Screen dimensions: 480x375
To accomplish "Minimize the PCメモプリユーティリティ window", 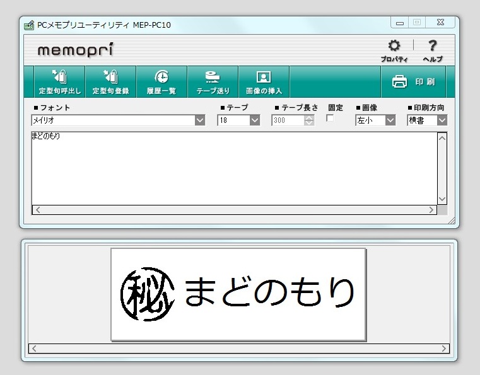I will point(400,23).
